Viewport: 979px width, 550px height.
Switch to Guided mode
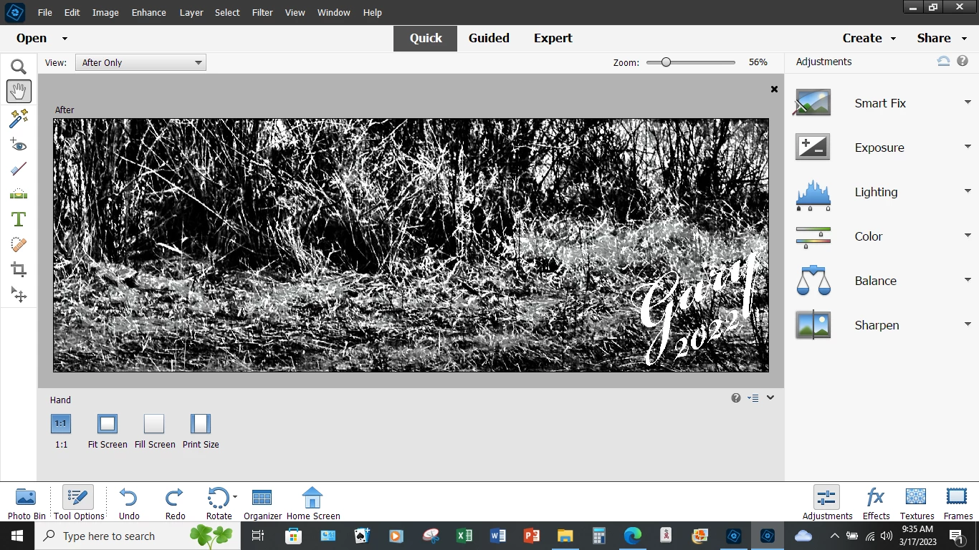(x=489, y=38)
